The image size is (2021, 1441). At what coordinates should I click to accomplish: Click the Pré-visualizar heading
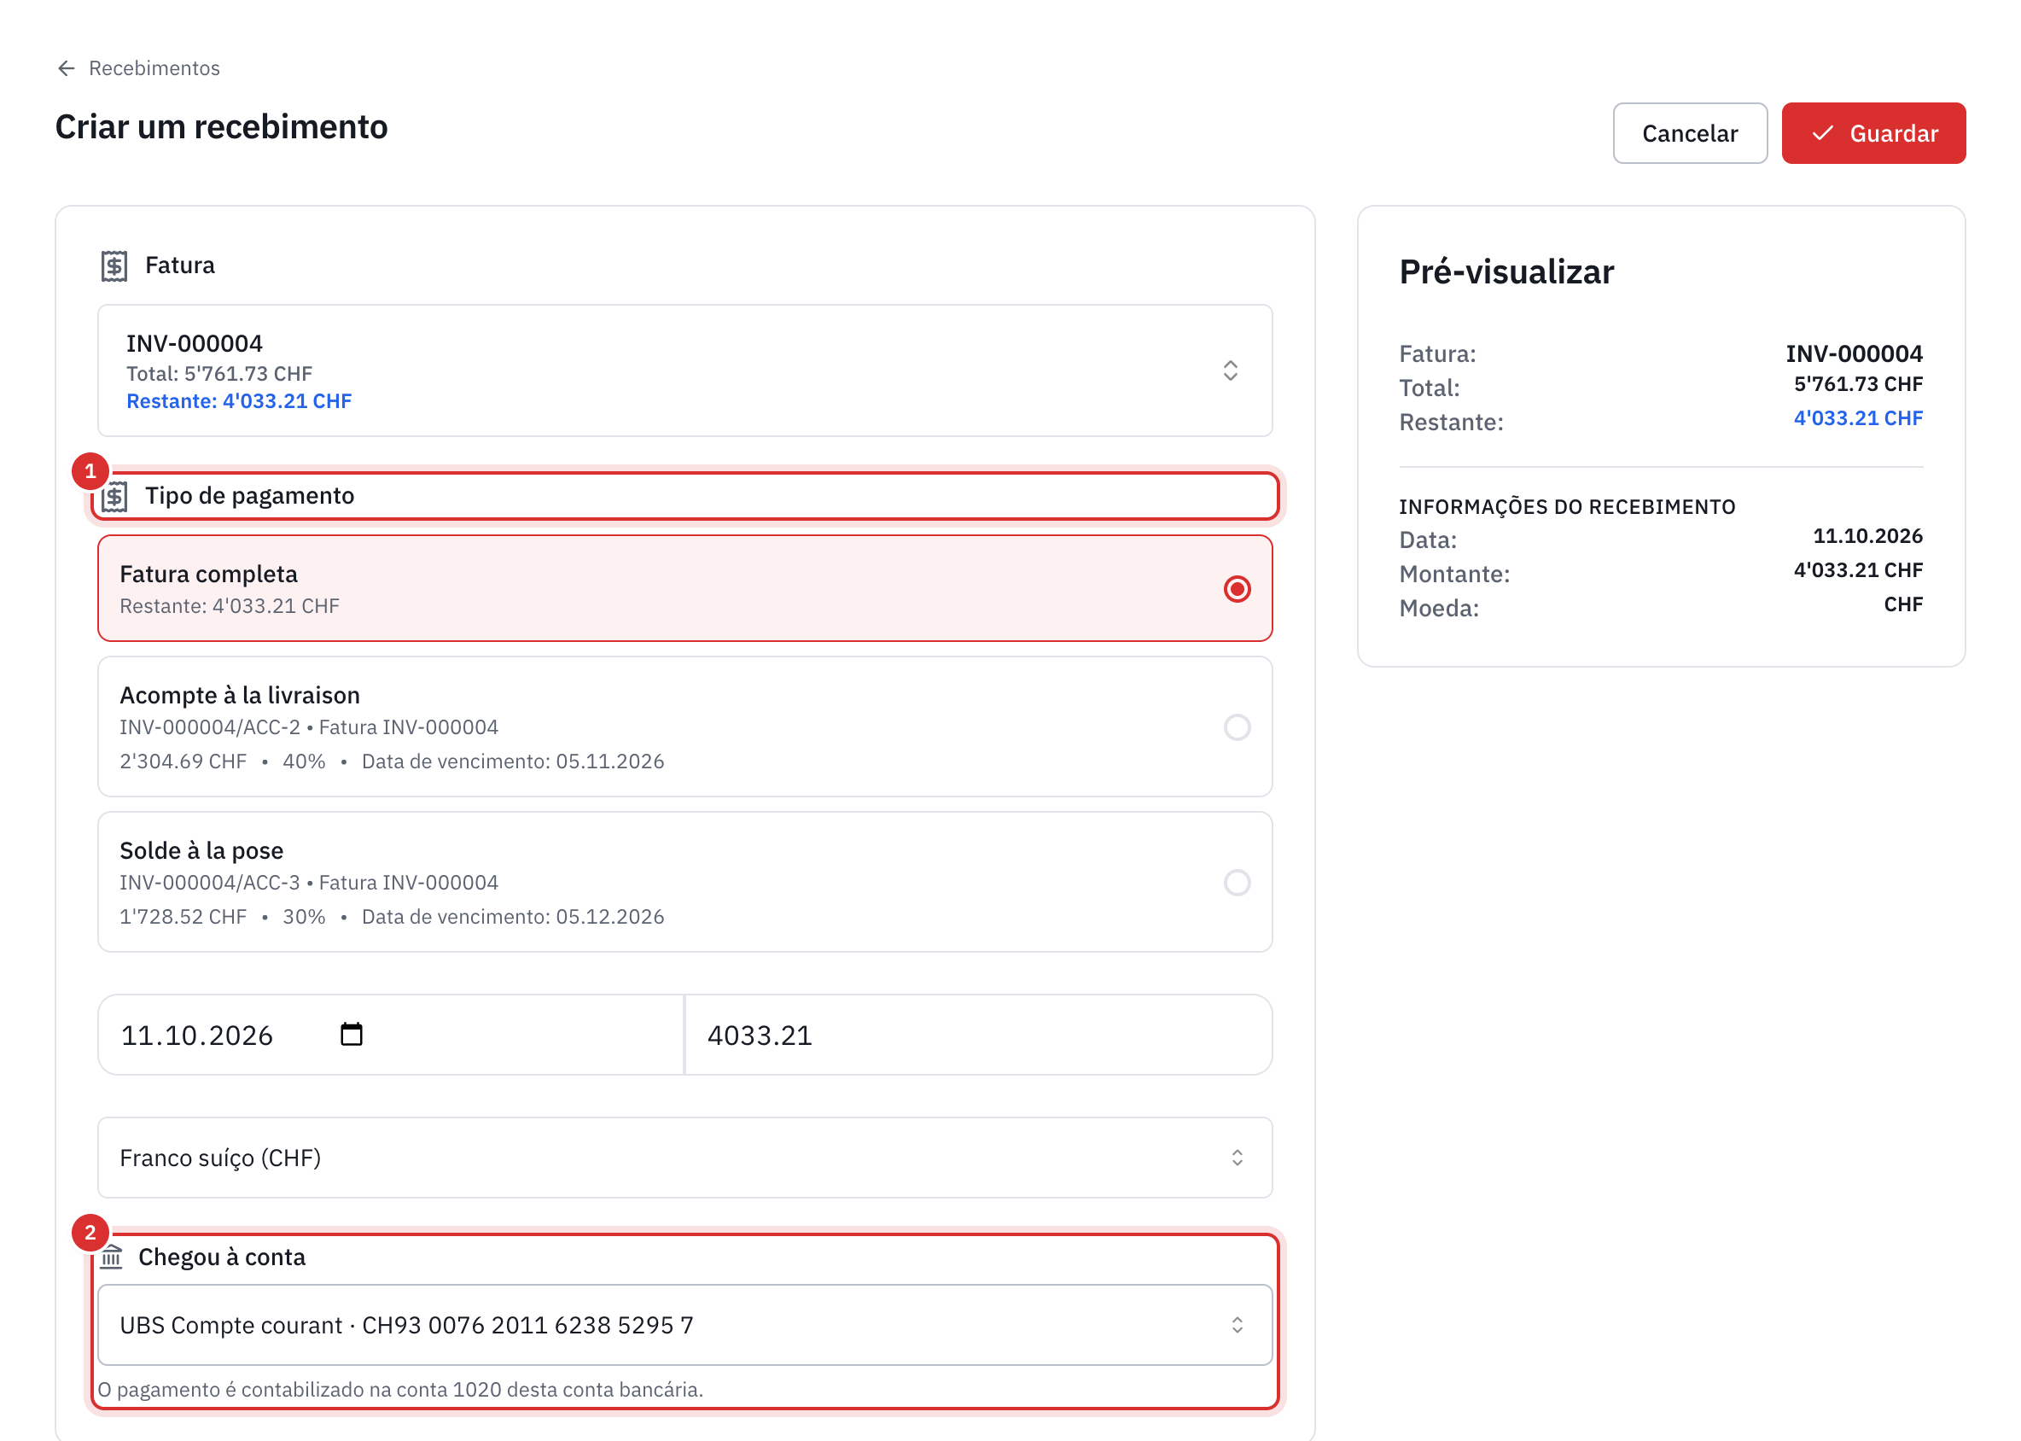tap(1506, 271)
